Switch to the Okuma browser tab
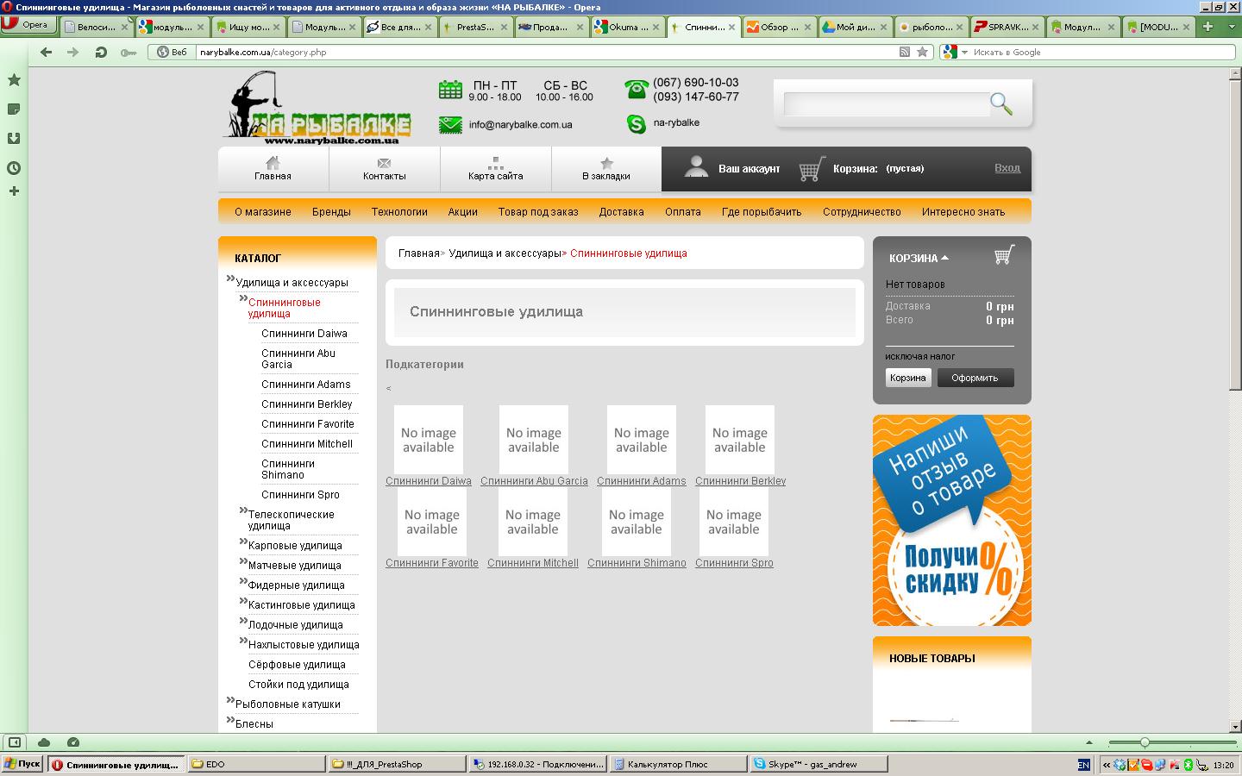Screen dimensions: 1242x776 click(624, 27)
